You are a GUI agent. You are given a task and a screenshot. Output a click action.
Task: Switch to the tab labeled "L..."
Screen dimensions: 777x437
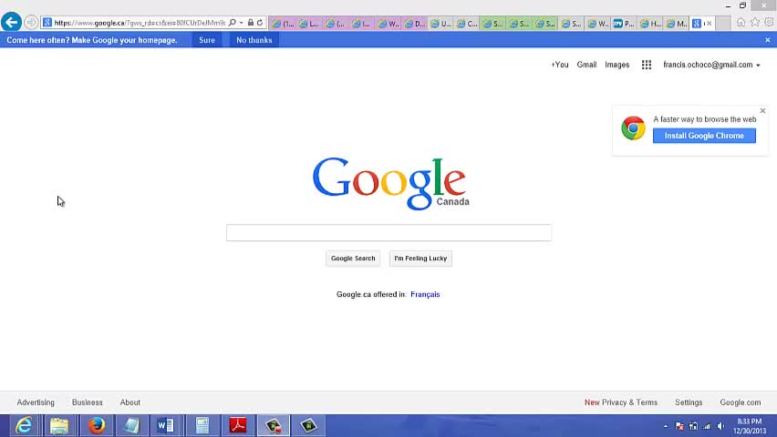309,24
